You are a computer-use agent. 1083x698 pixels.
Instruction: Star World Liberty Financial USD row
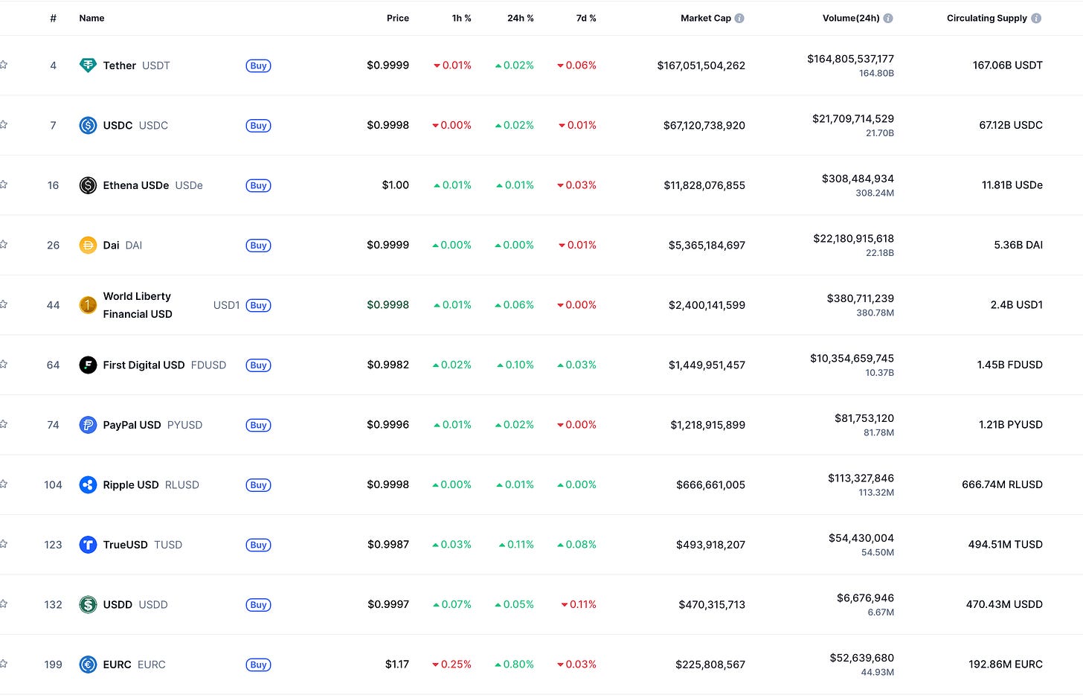coord(3,304)
